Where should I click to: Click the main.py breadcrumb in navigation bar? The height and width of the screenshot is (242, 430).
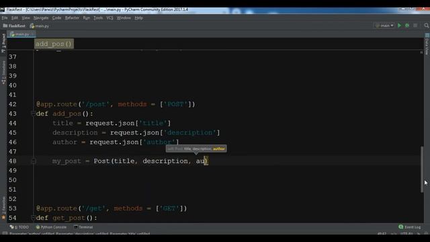[40, 26]
